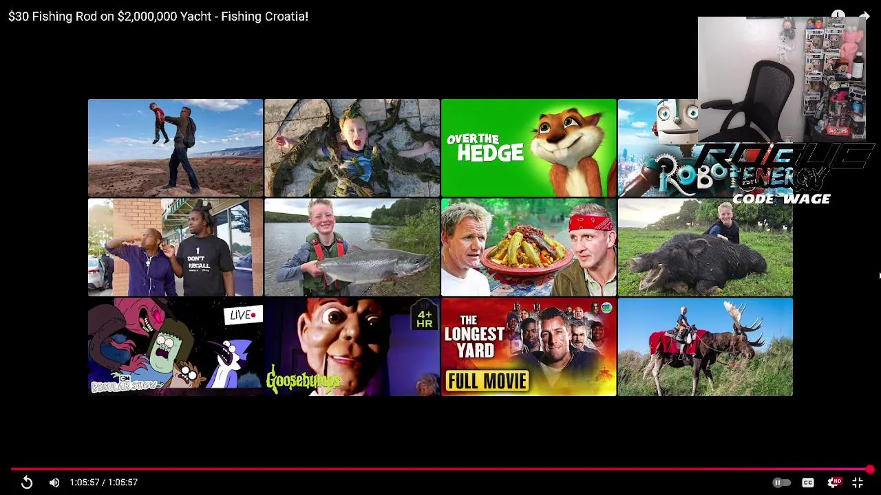
Task: Open the boy with wild boar thumbnail
Action: 705,247
